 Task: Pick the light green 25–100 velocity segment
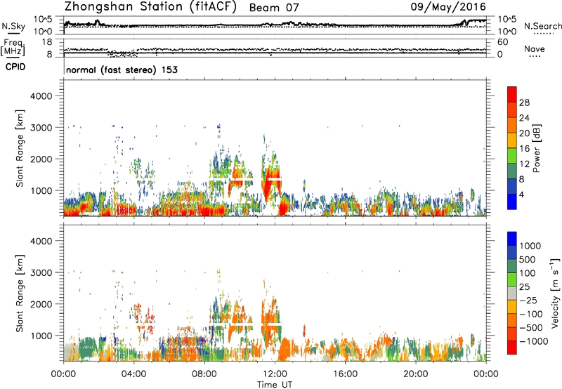512,280
